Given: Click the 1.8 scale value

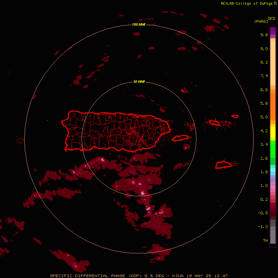Looking at the screenshot, I should pyautogui.click(x=264, y=172).
